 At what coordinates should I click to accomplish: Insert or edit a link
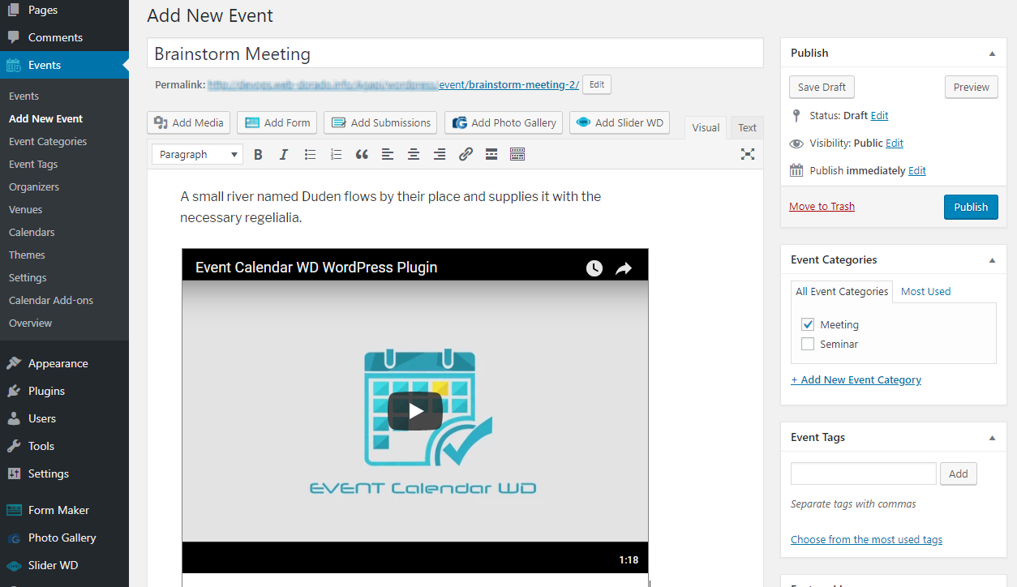[466, 154]
